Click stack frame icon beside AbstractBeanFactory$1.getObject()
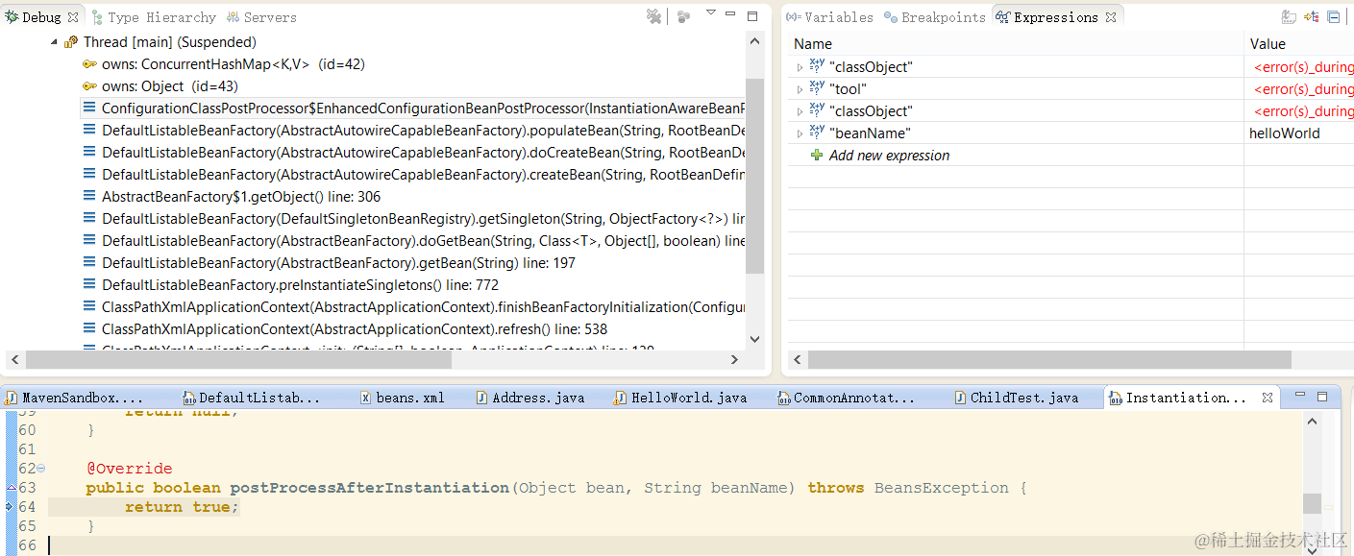 89,197
